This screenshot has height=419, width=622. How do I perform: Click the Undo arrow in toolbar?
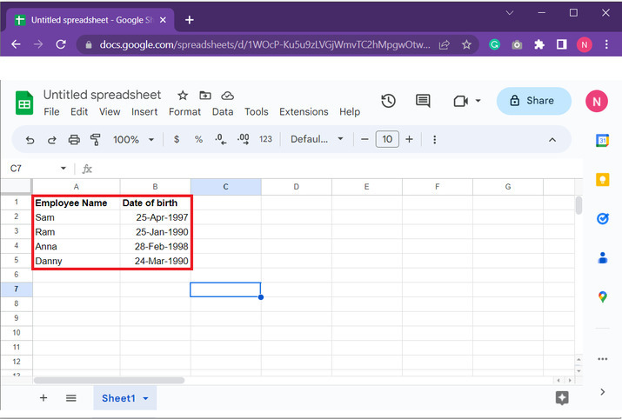pos(30,140)
